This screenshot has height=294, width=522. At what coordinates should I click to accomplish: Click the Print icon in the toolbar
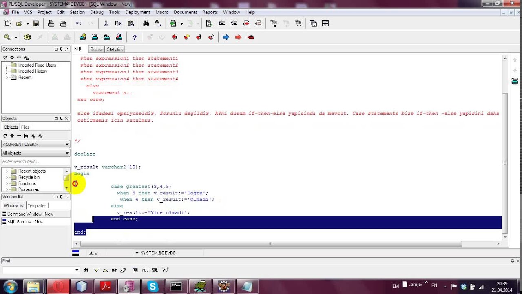[51, 24]
